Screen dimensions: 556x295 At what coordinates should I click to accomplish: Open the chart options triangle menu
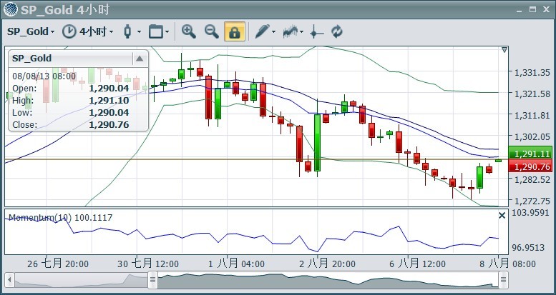[x=504, y=50]
